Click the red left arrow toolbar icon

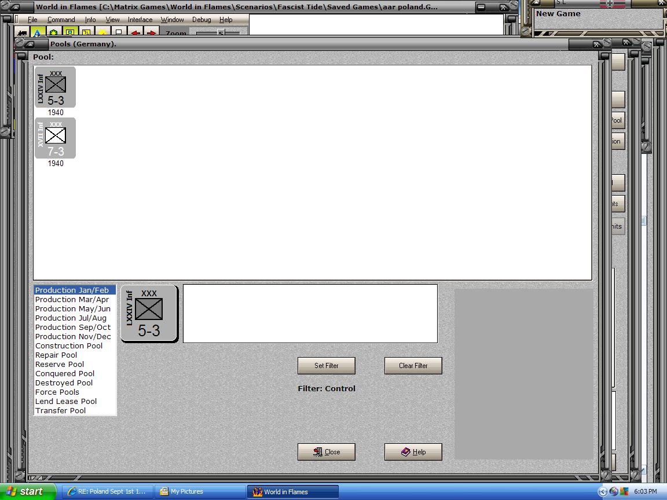[135, 32]
